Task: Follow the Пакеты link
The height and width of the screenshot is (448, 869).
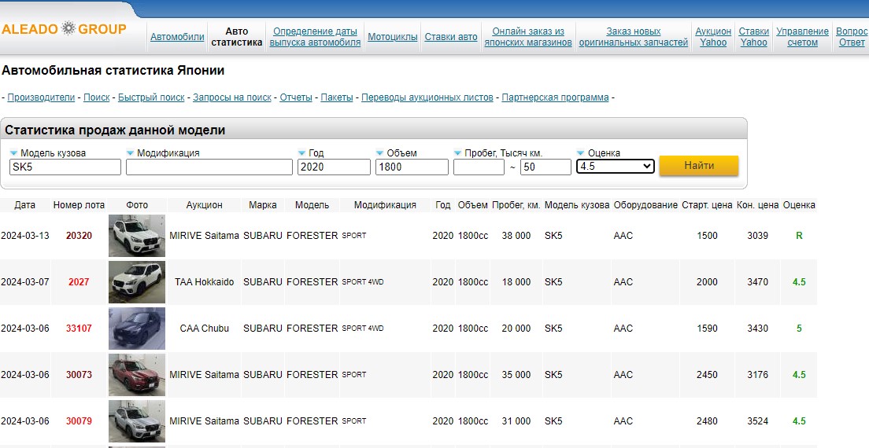Action: pyautogui.click(x=337, y=97)
